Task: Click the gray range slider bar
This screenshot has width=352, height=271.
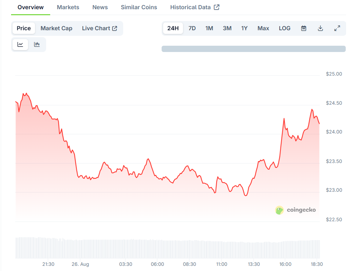Action: (x=253, y=49)
